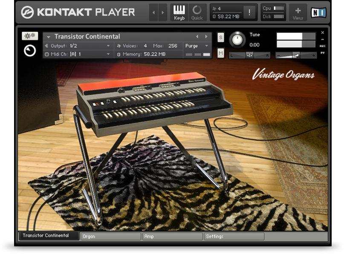
Task: Load previous preset with left arrow
Action: coord(197,37)
